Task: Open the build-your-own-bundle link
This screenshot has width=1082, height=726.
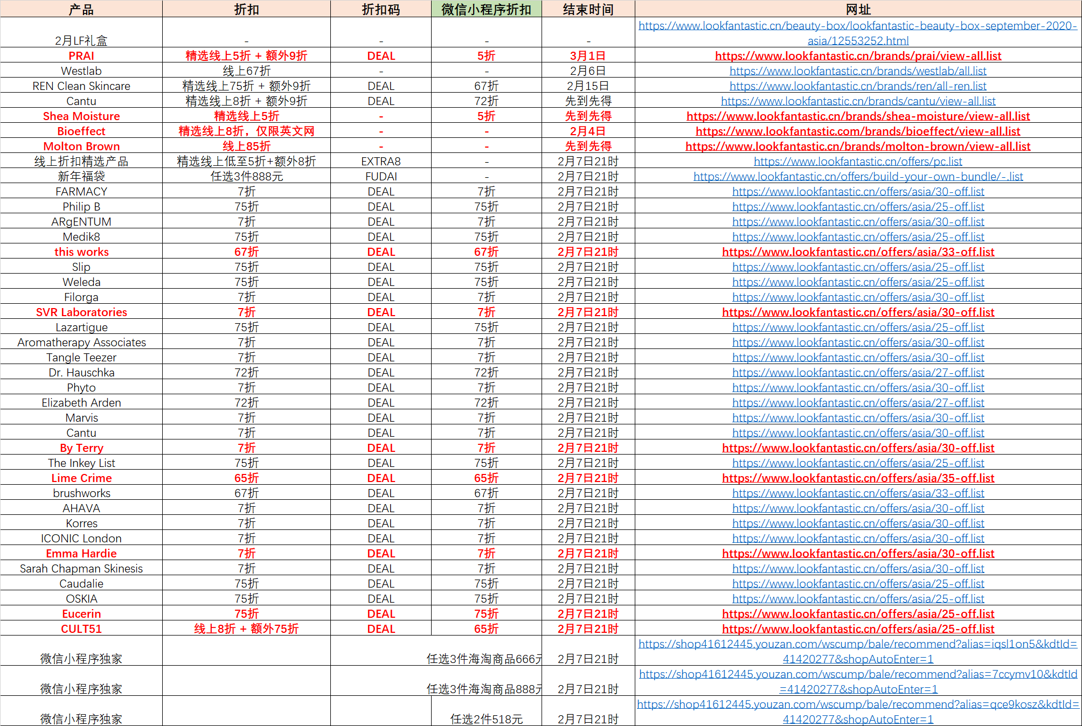Action: click(858, 177)
